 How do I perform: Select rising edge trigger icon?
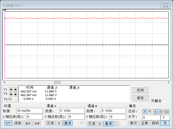[145, 111]
